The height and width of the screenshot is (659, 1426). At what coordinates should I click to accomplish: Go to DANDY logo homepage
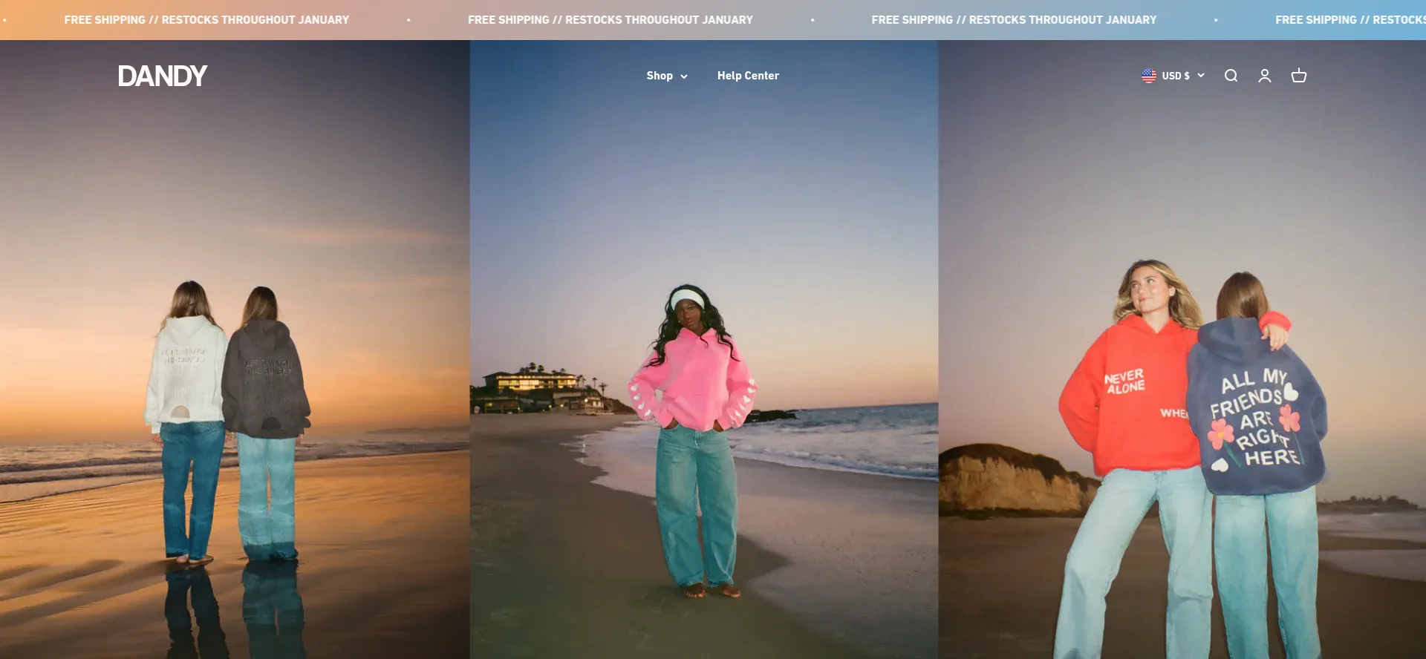163,76
